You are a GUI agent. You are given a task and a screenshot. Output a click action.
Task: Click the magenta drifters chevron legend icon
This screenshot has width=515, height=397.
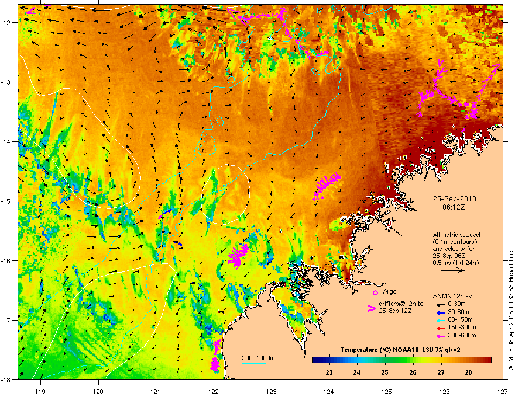tap(371, 308)
